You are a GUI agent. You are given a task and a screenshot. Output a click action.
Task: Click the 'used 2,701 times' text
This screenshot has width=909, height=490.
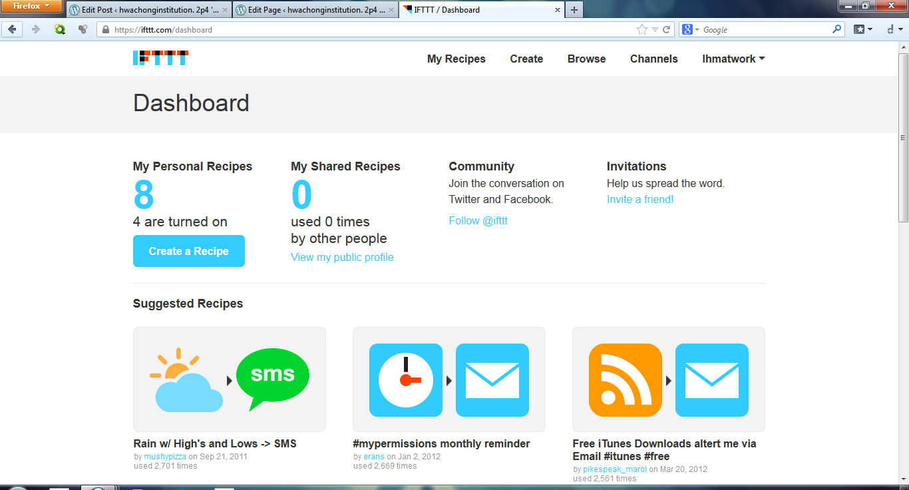(x=166, y=466)
